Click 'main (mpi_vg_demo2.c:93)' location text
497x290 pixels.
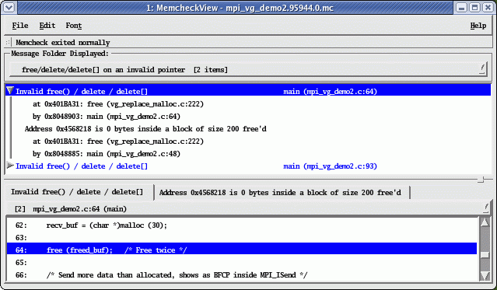(x=330, y=166)
